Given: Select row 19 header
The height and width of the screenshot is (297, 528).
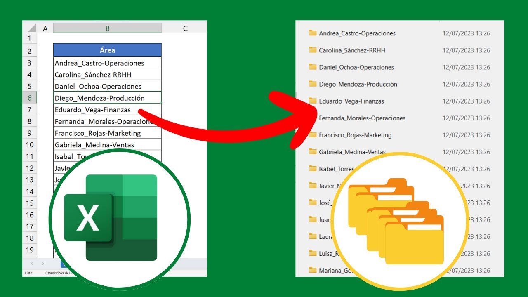Looking at the screenshot, I should (x=30, y=250).
